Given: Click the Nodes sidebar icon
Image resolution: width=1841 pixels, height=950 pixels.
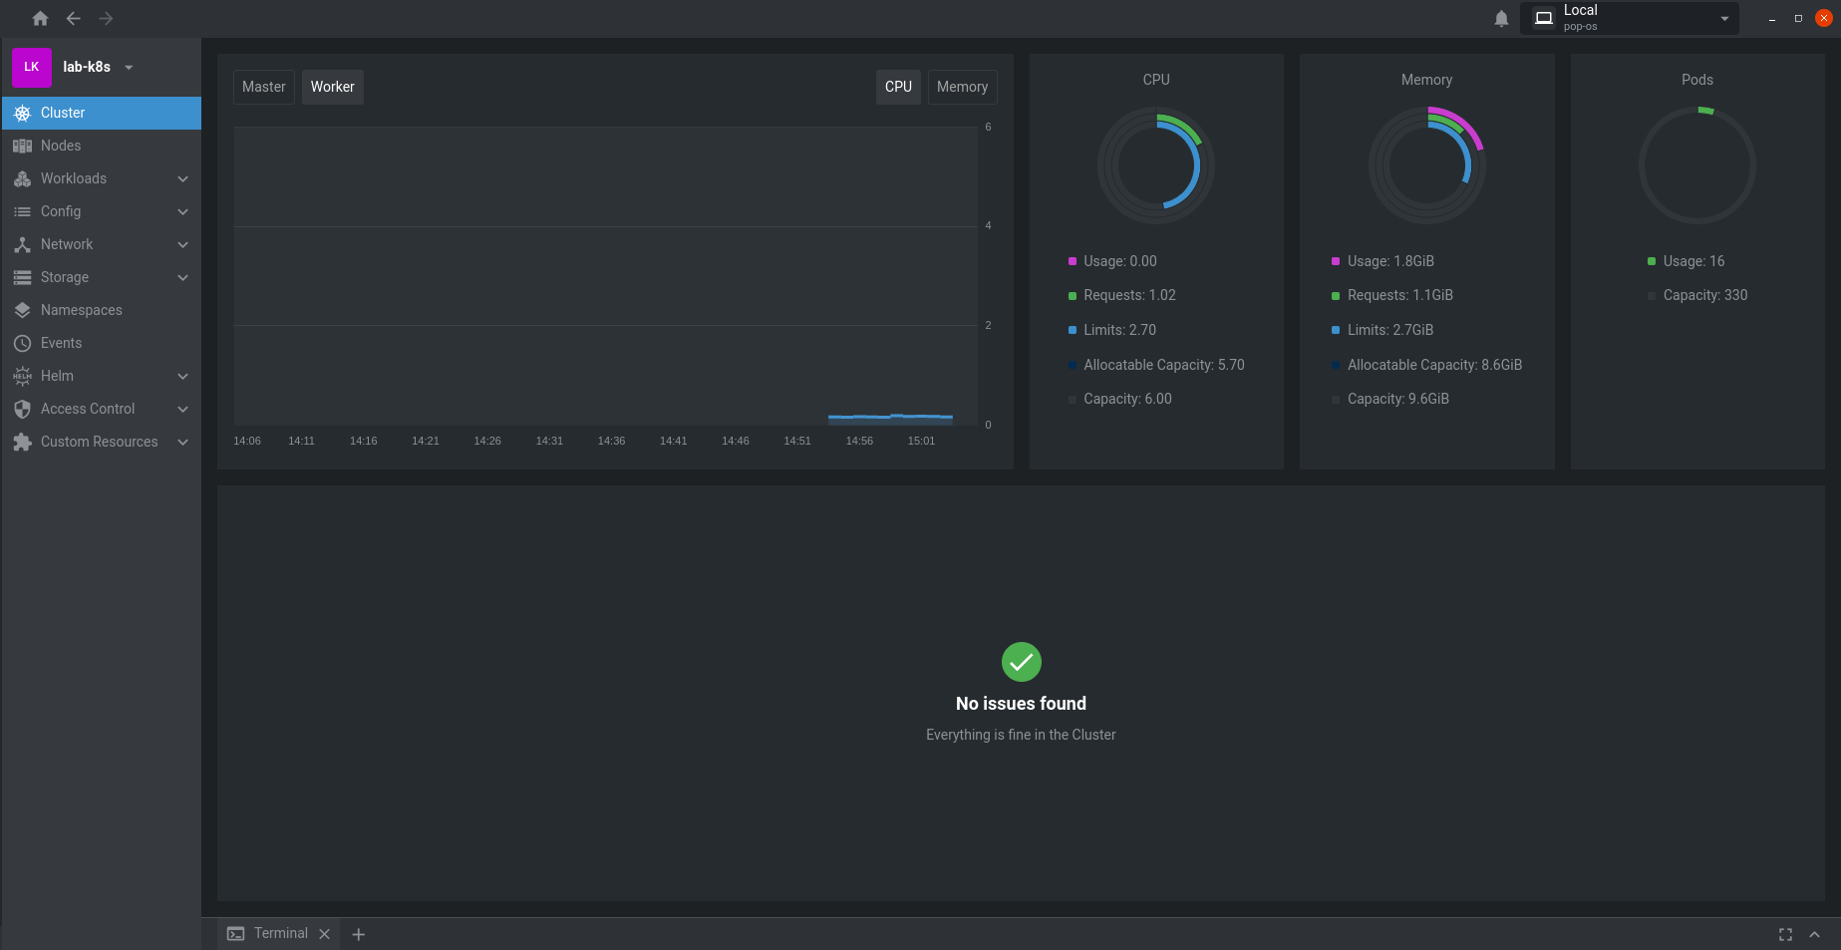Looking at the screenshot, I should click(22, 146).
